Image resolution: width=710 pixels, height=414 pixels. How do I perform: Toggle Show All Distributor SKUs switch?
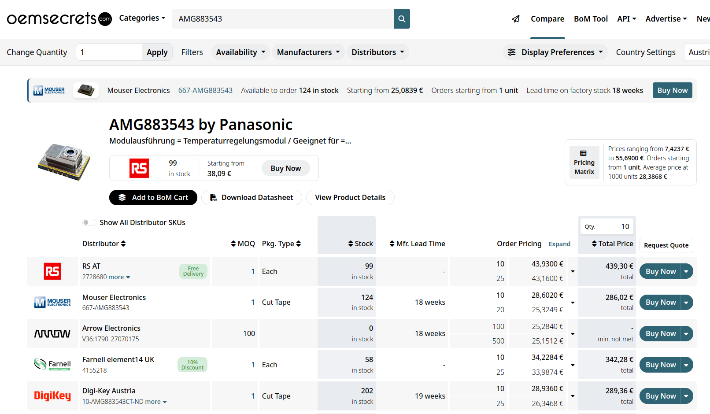pos(89,222)
